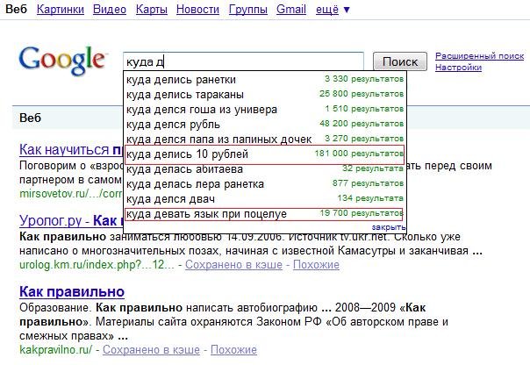Open Gmail from the top bar
Image resolution: width=530 pixels, height=365 pixels.
point(290,9)
